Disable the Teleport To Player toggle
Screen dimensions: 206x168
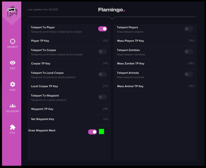point(102,29)
